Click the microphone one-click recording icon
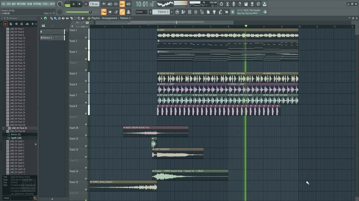The image size is (359, 201). pyautogui.click(x=234, y=4)
